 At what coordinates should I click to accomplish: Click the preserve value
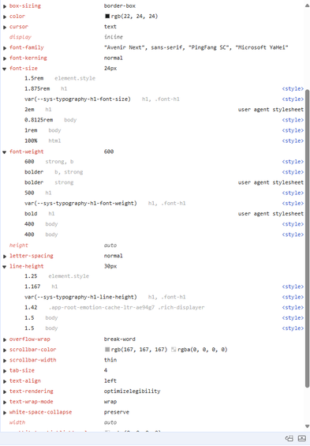tap(117, 412)
